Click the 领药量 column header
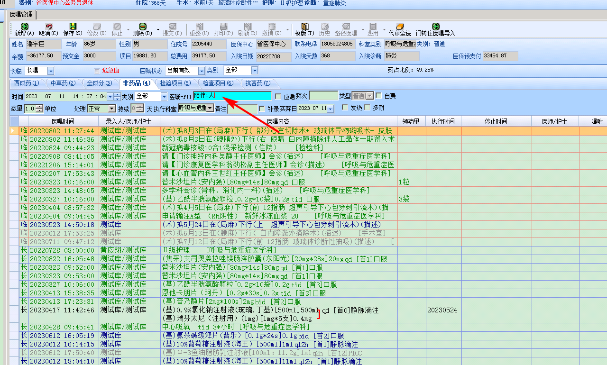 pyautogui.click(x=411, y=121)
